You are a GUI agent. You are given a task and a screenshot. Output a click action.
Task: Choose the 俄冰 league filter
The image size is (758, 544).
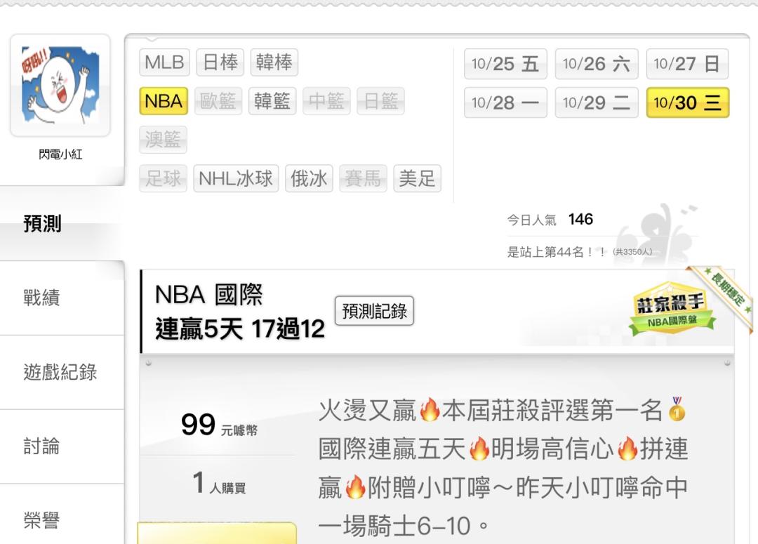pyautogui.click(x=309, y=178)
